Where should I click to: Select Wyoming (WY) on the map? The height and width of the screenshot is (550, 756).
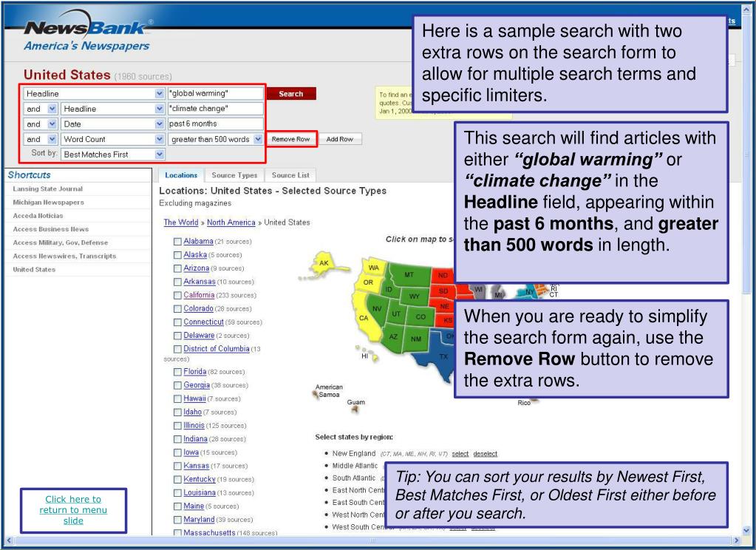[x=414, y=296]
